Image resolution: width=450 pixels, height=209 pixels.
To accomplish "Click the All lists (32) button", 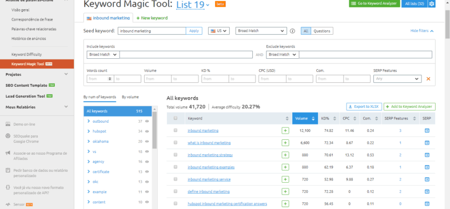I will coord(415,4).
